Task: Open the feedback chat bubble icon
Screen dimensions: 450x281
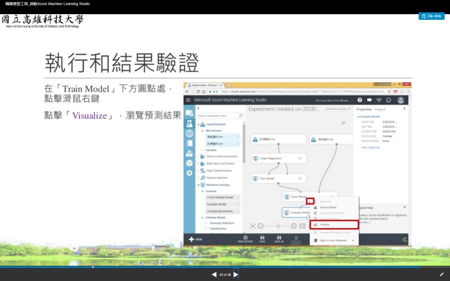Action: pyautogui.click(x=369, y=100)
